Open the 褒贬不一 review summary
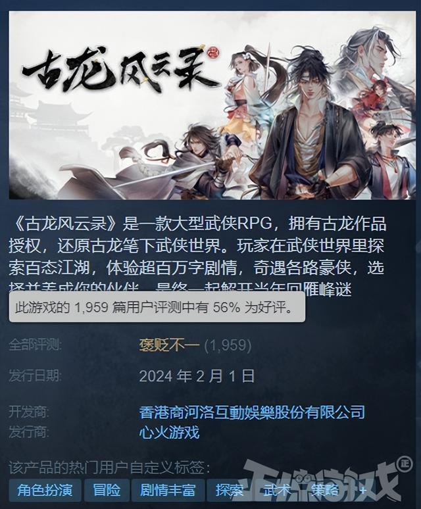 click(x=169, y=345)
